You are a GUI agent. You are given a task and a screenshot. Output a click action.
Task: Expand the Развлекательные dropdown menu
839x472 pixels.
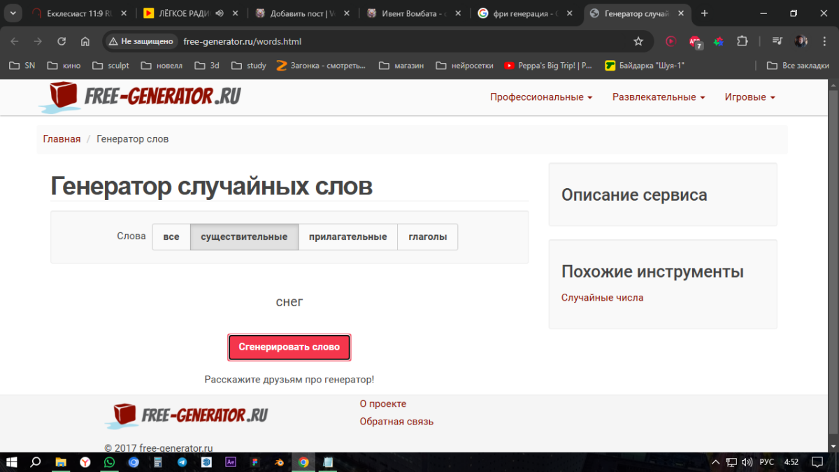tap(659, 97)
